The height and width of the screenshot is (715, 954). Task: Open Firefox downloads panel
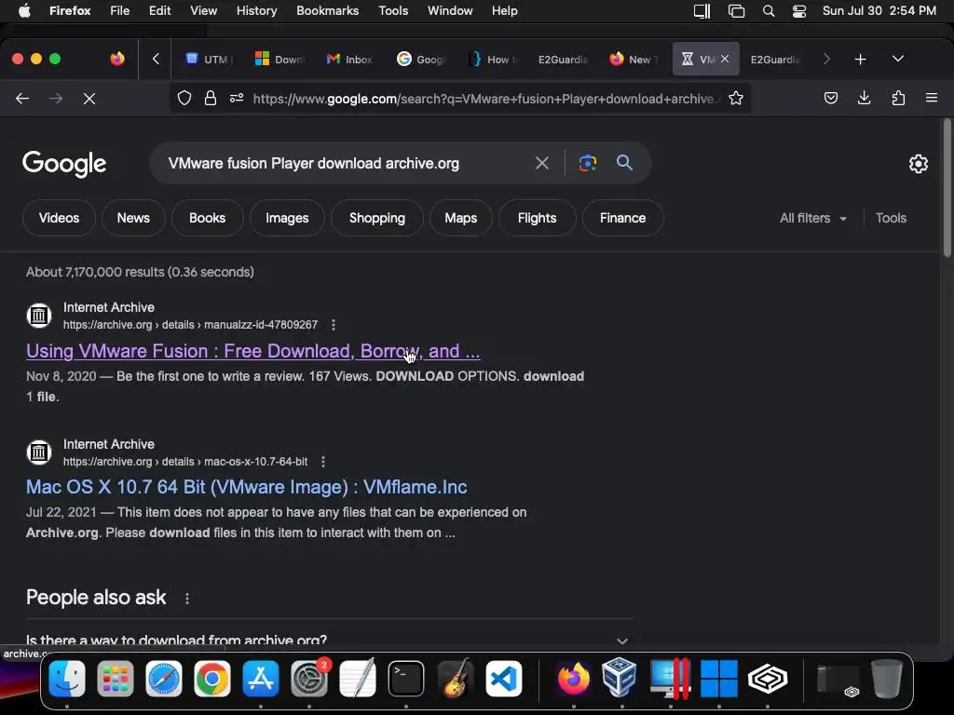[864, 98]
